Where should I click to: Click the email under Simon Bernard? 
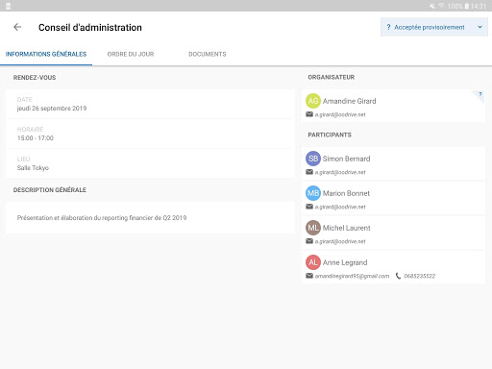[x=340, y=172]
